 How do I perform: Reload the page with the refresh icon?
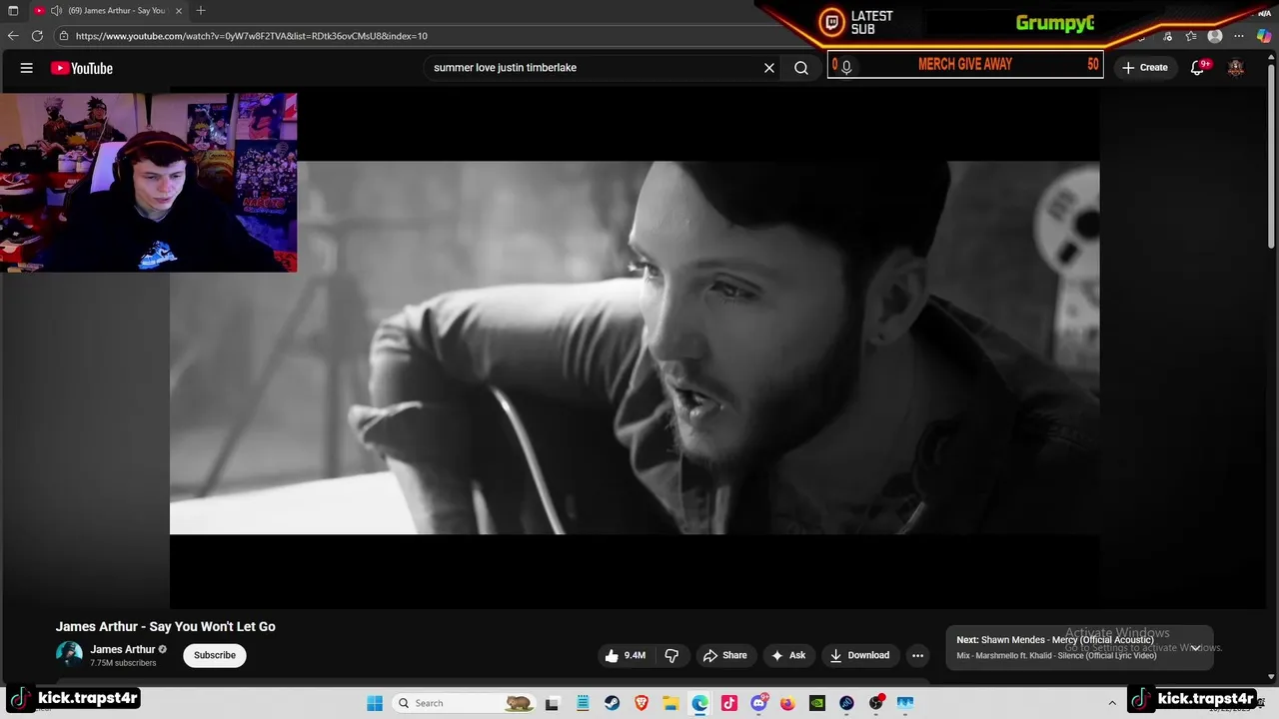pyautogui.click(x=37, y=36)
